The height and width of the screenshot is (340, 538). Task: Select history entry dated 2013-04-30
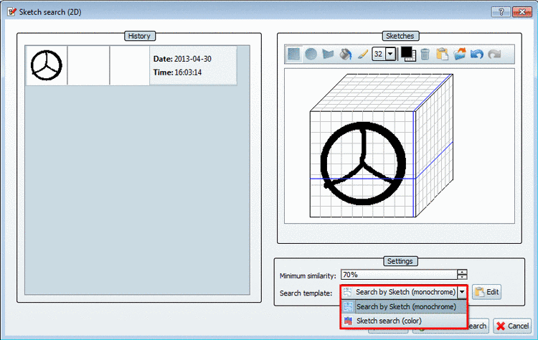(131, 65)
